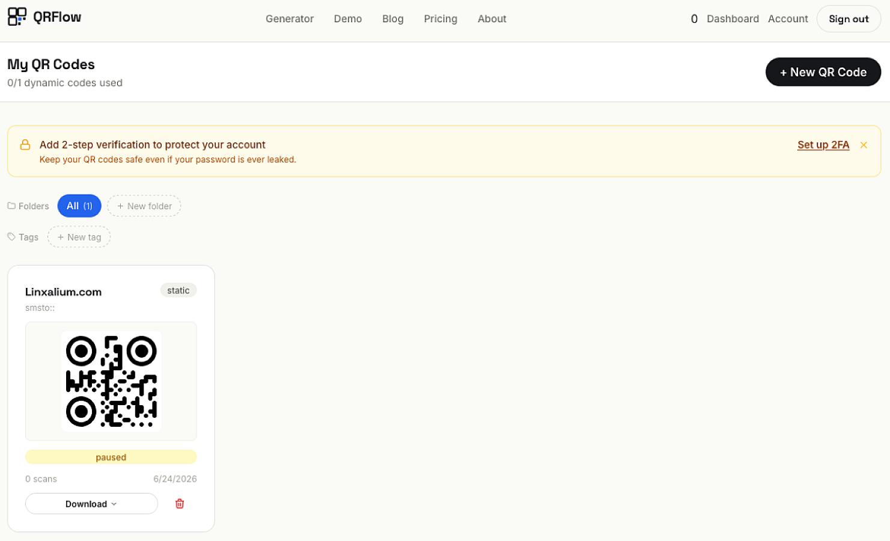Open the Generator page

(290, 19)
